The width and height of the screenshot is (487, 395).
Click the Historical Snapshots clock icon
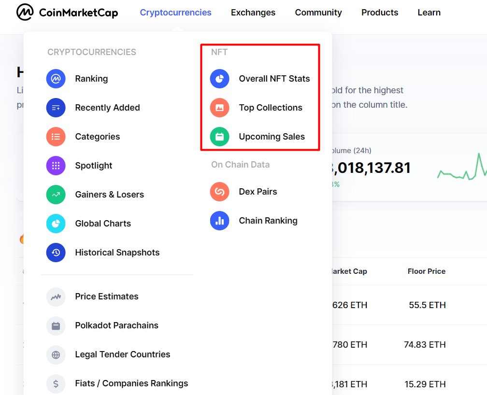point(56,253)
